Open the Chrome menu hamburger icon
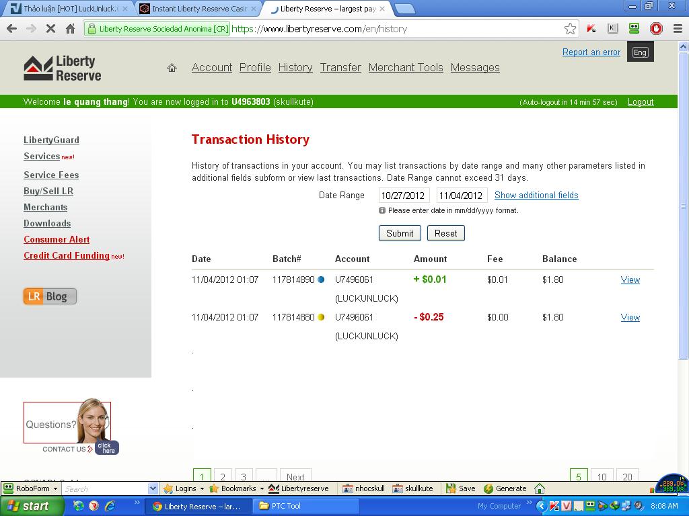This screenshot has width=689, height=516. (678, 29)
